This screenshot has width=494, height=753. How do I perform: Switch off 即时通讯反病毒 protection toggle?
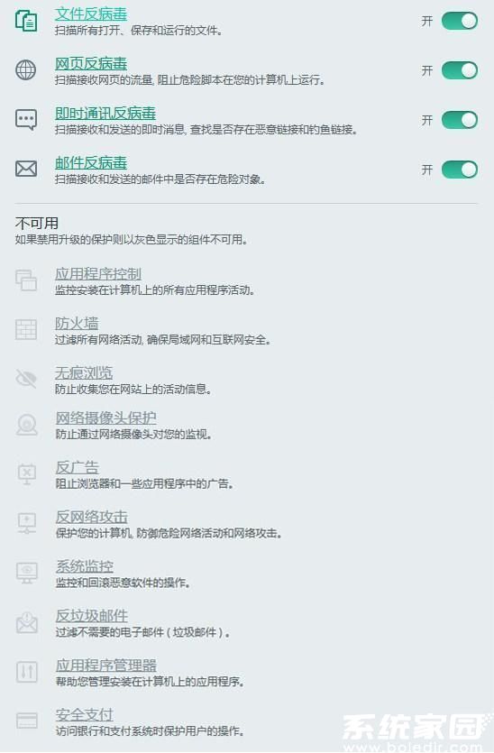point(460,120)
